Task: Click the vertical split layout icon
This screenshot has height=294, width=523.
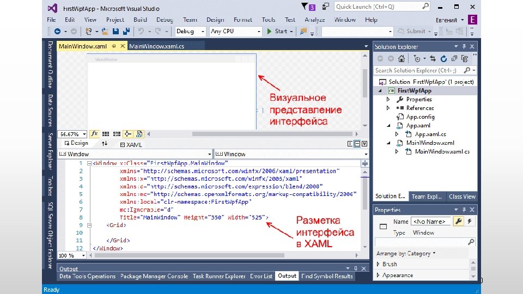Action: [350, 144]
